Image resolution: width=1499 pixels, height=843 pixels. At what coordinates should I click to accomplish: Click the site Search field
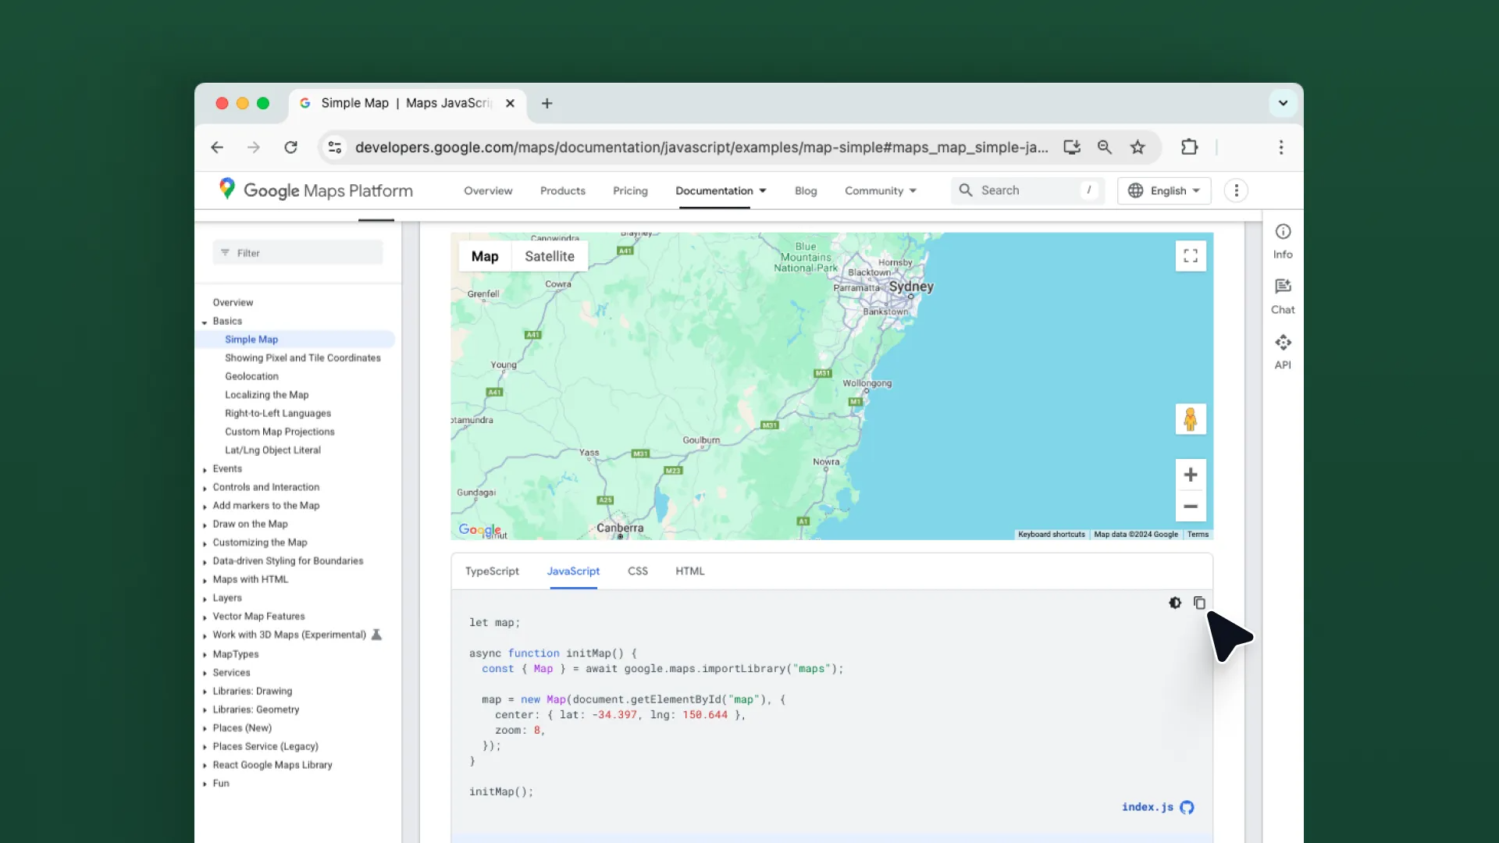1027,190
